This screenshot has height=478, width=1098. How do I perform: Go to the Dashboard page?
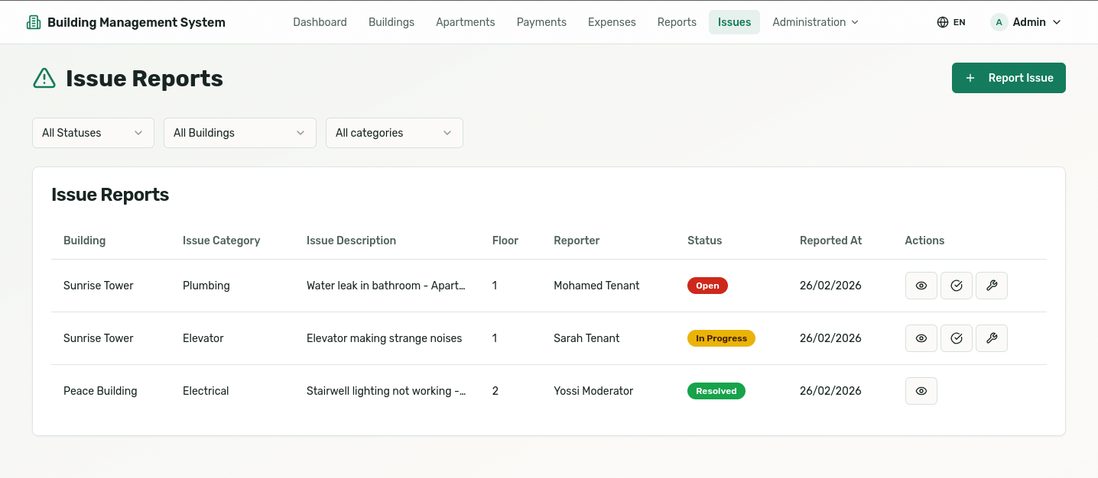pos(320,22)
